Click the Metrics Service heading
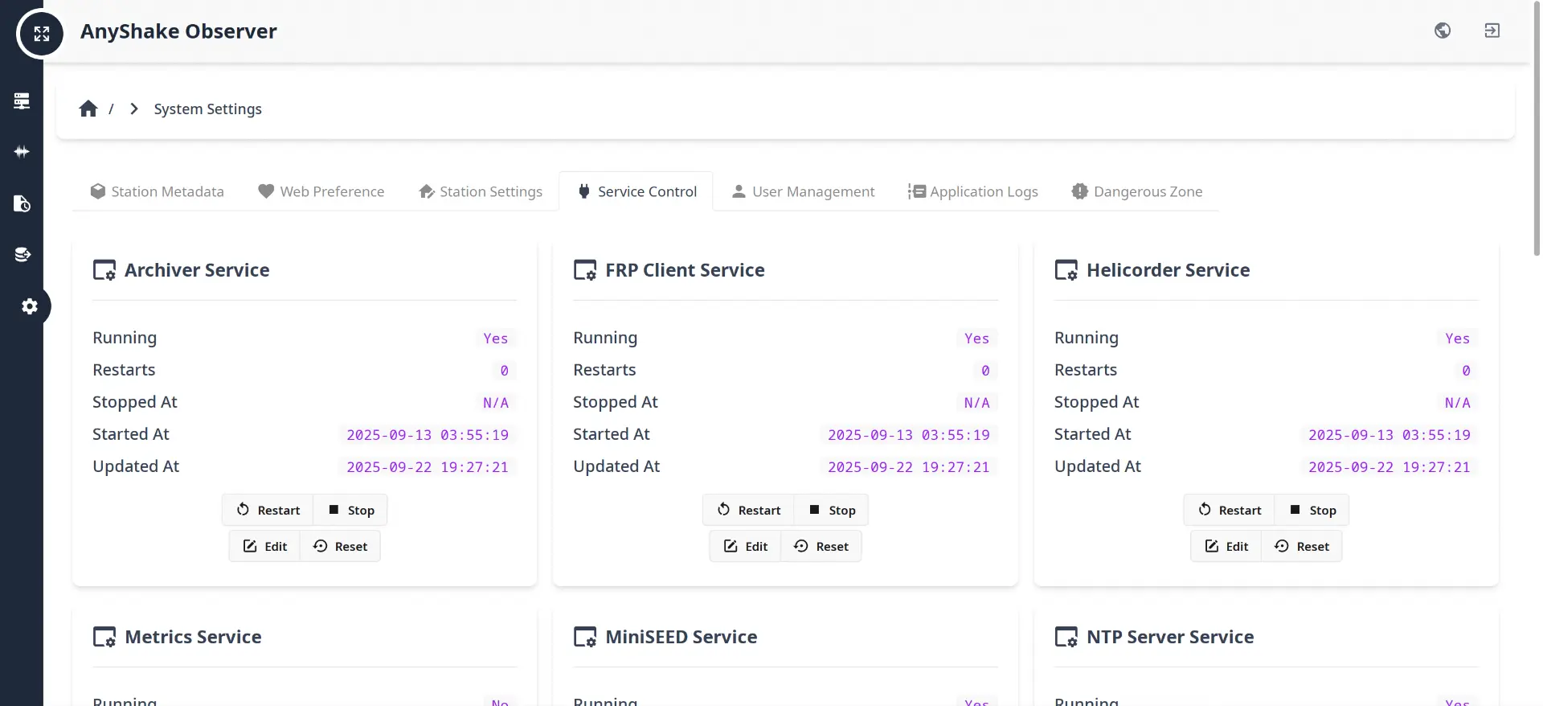The height and width of the screenshot is (706, 1543). [193, 637]
